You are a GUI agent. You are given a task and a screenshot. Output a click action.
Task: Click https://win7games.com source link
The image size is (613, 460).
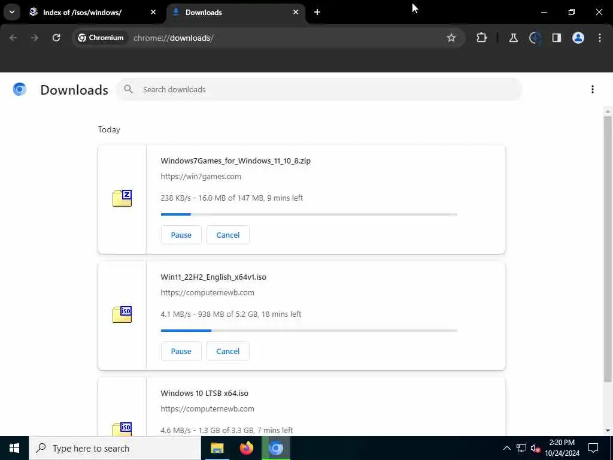(201, 177)
